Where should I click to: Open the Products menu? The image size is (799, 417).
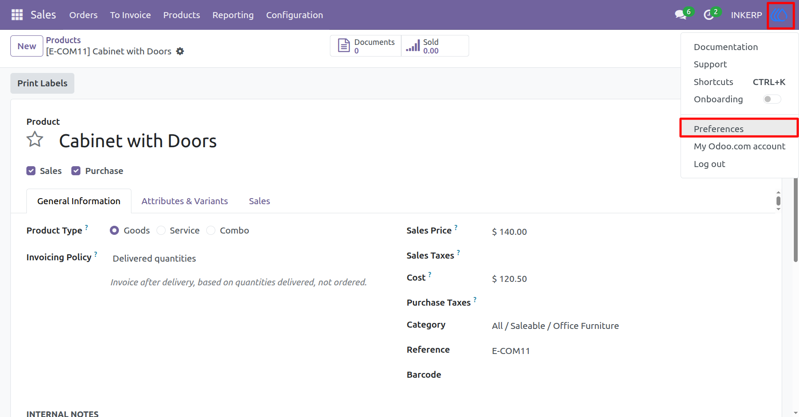pyautogui.click(x=182, y=15)
